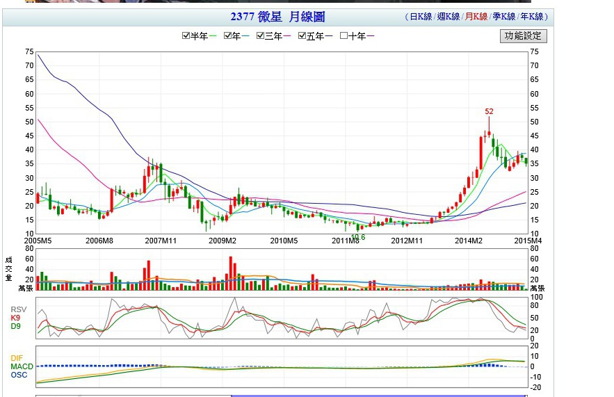Screen dimensions: 614x397
Task: Click the 52 peak price label
Action: coord(489,111)
